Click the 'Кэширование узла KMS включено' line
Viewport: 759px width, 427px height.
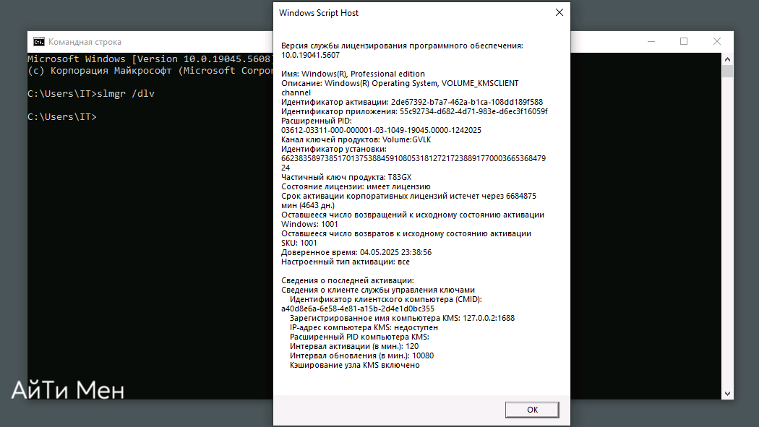pos(355,365)
